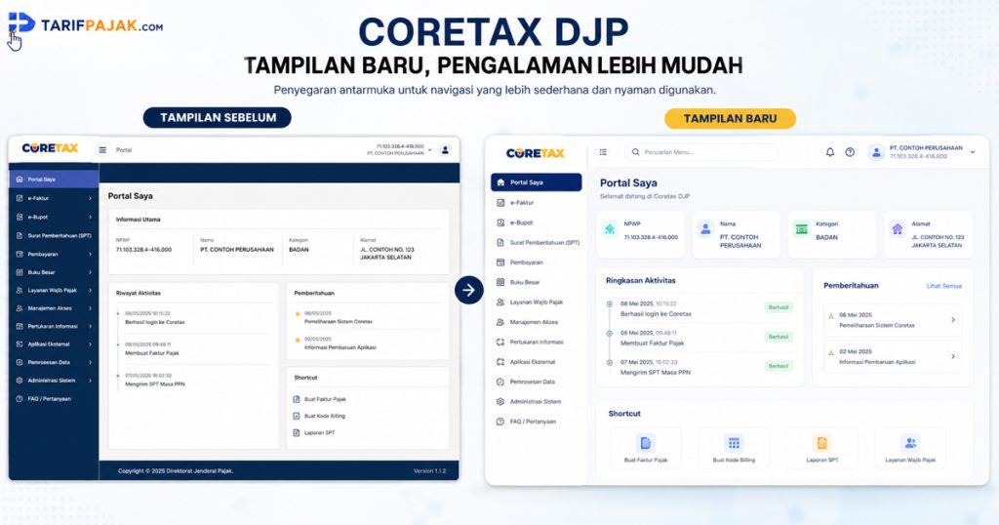Click the help question mark icon in new view
Viewport: 999px width, 525px height.
pyautogui.click(x=850, y=152)
